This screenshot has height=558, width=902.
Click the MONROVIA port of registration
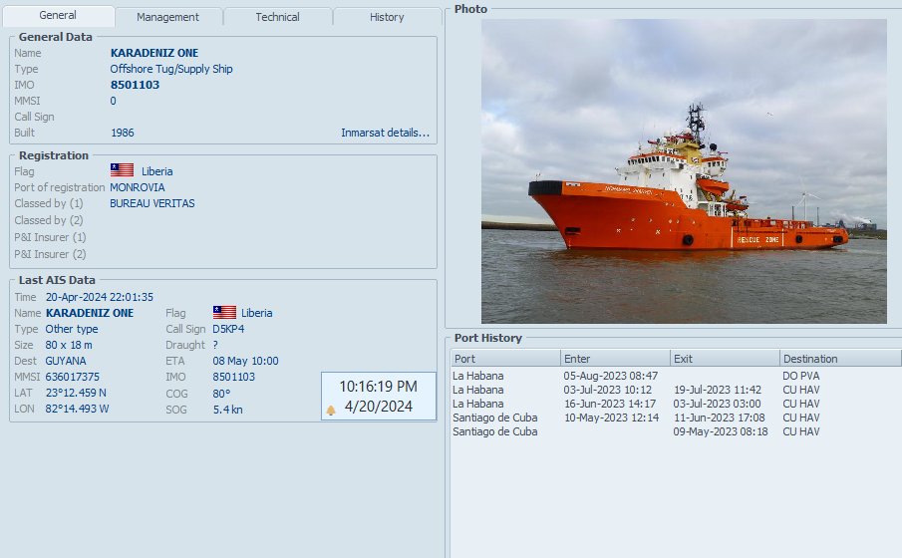point(137,187)
